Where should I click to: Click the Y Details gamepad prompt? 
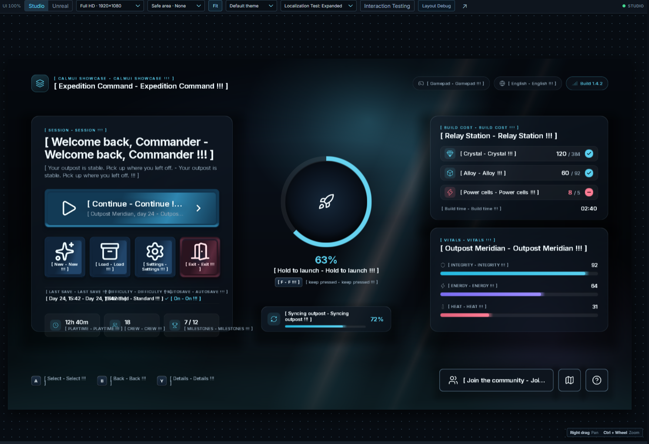[x=186, y=381]
